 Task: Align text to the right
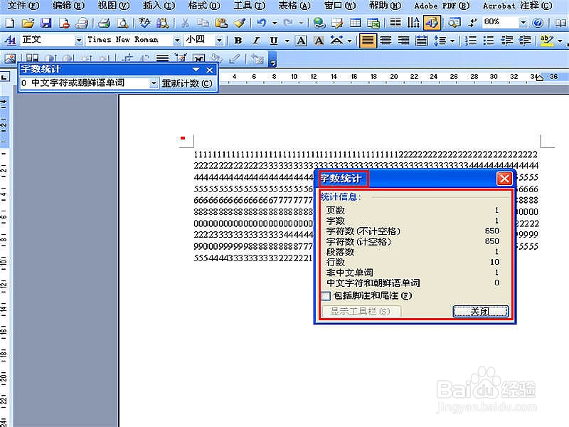point(403,41)
